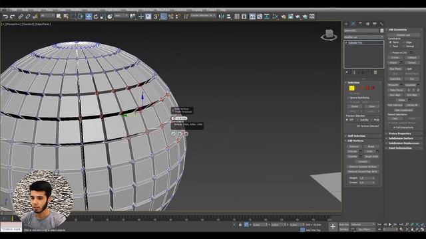Open the Create command panel tab
The height and width of the screenshot is (239, 426).
click(x=346, y=24)
